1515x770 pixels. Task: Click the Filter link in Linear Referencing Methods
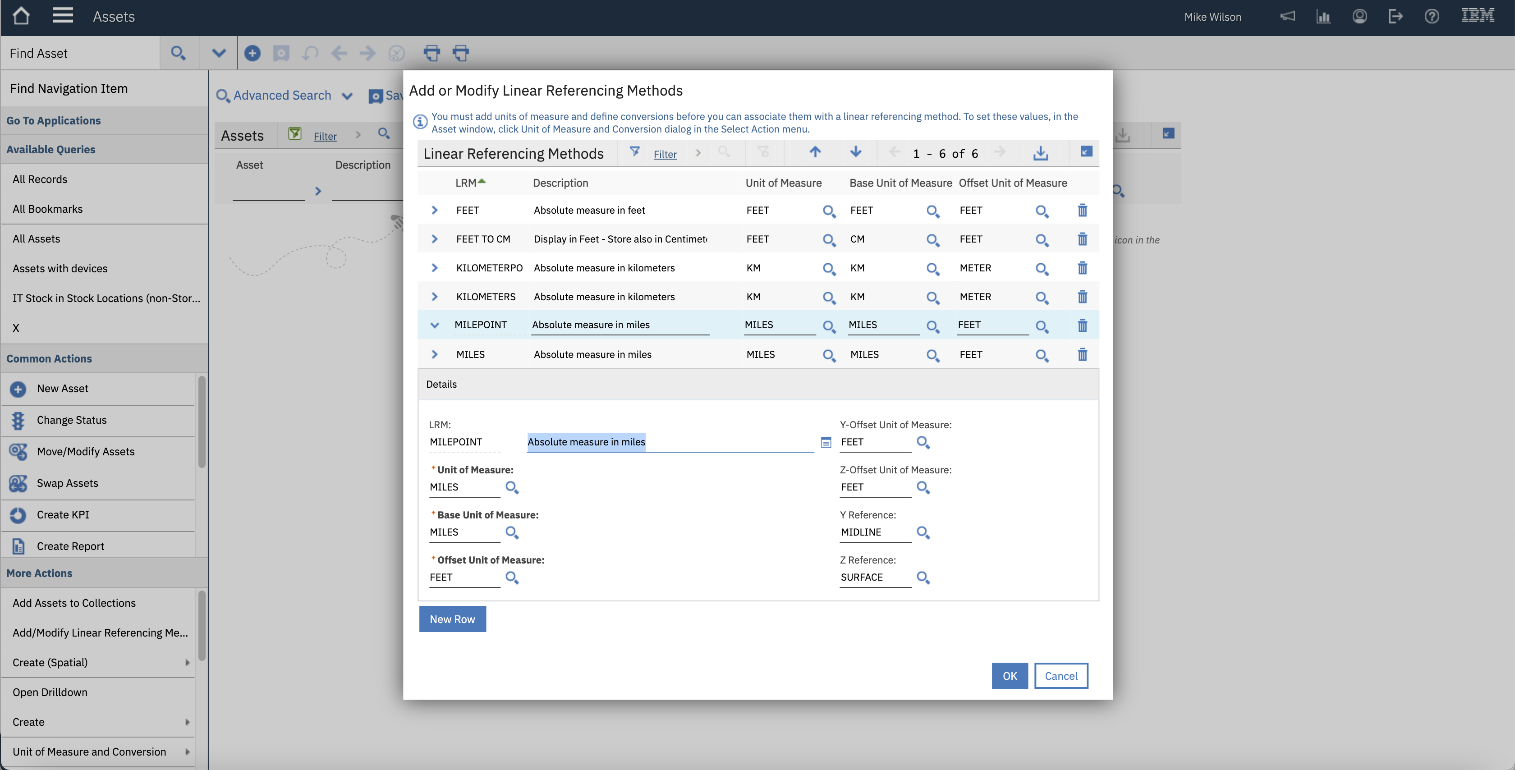[x=665, y=154]
